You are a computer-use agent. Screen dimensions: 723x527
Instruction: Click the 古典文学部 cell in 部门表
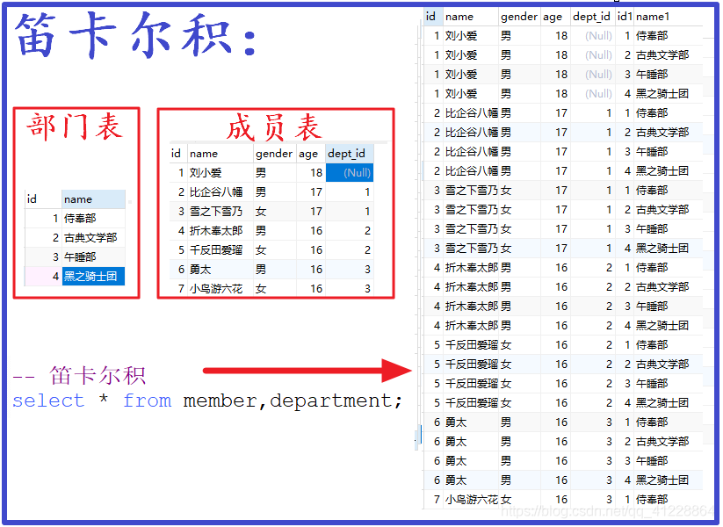point(91,237)
